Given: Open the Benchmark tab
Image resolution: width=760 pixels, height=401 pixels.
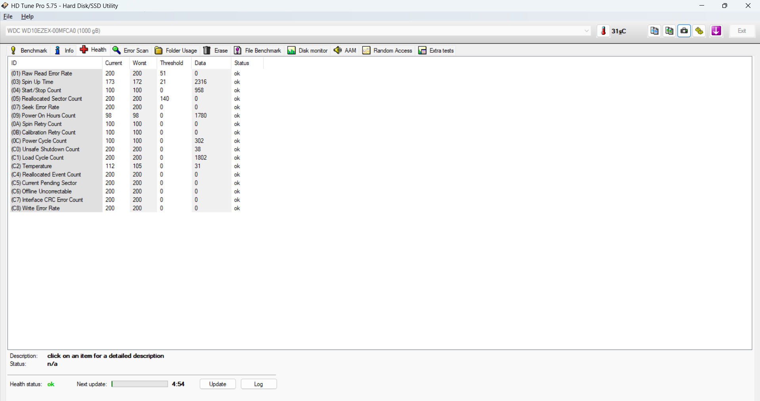Looking at the screenshot, I should 29,50.
